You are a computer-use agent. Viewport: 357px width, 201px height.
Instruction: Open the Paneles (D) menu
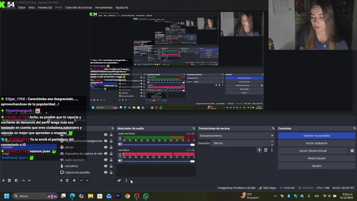pos(45,8)
